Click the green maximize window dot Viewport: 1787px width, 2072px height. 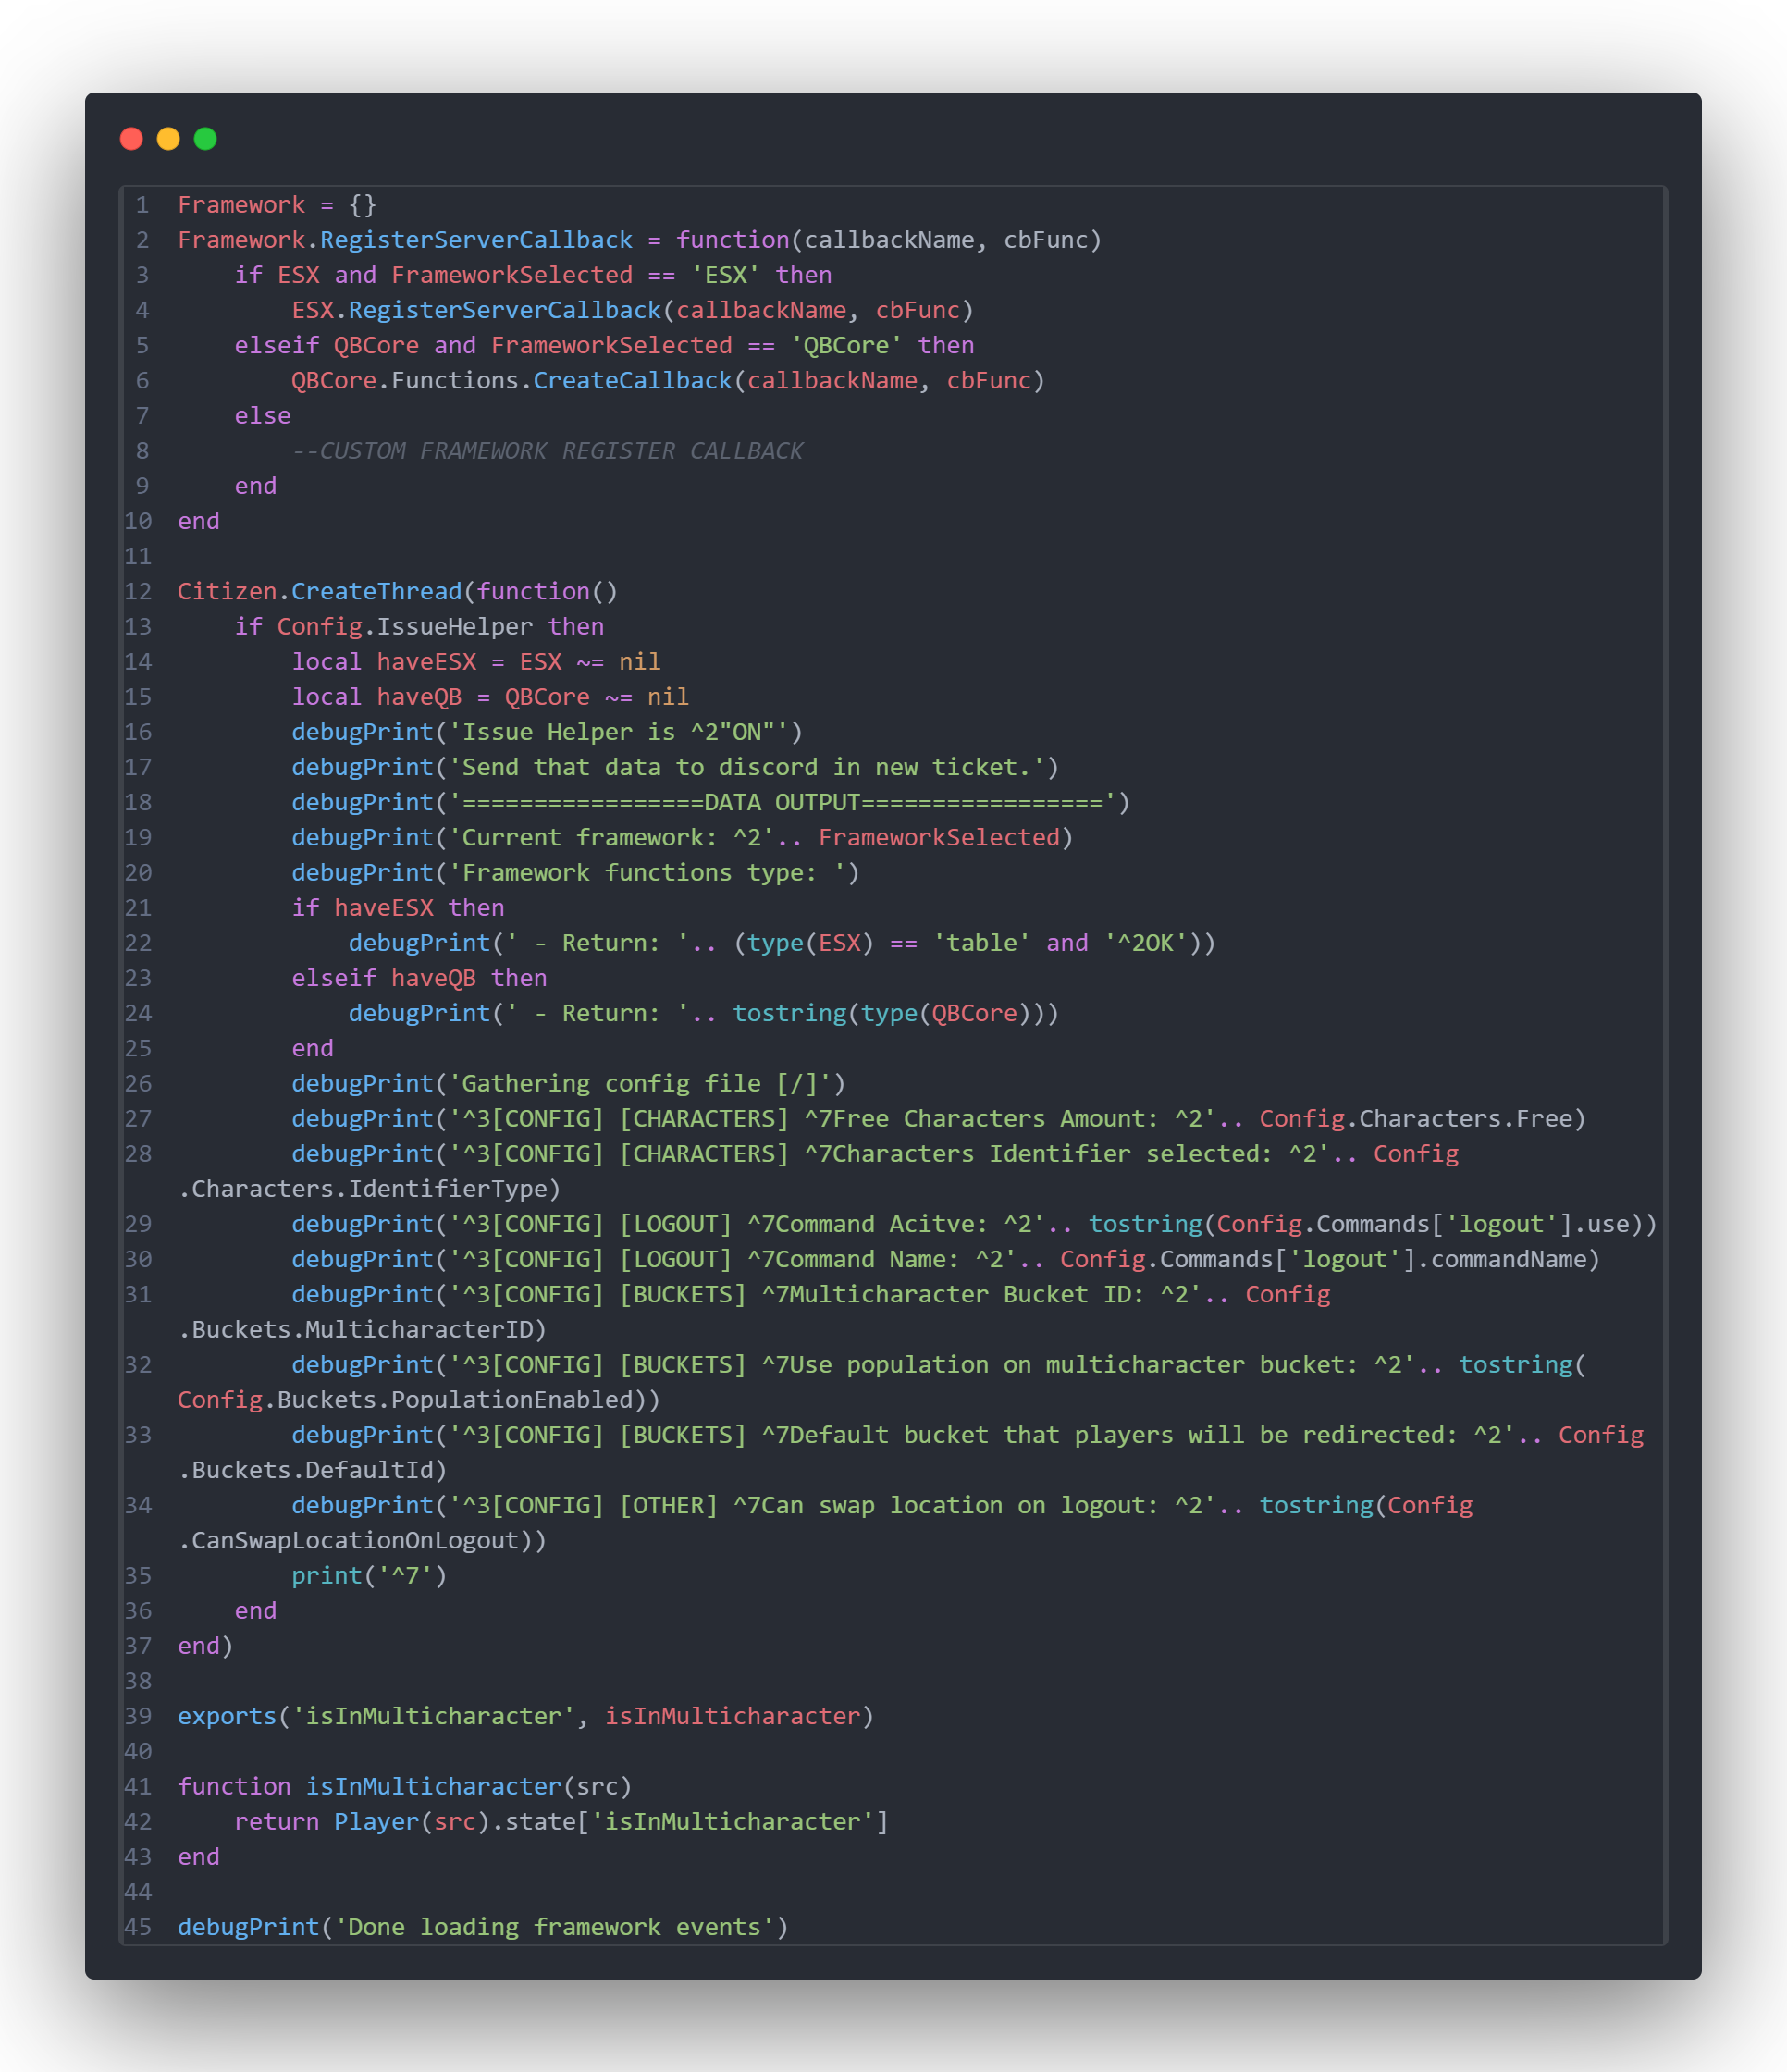[x=205, y=139]
